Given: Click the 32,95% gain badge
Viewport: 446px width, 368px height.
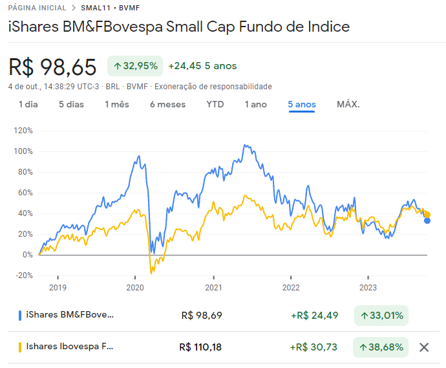Looking at the screenshot, I should pos(135,66).
